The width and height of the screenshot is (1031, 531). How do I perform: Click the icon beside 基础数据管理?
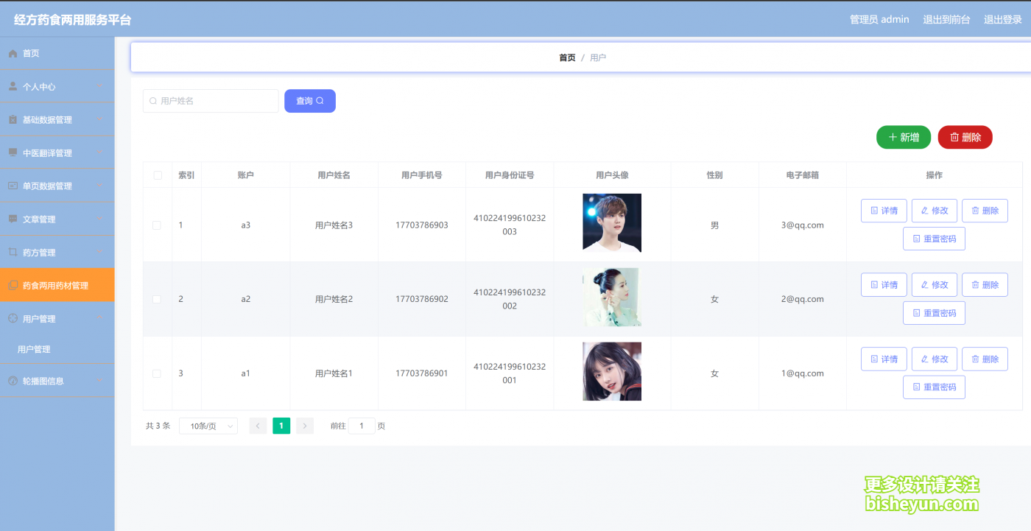[13, 119]
